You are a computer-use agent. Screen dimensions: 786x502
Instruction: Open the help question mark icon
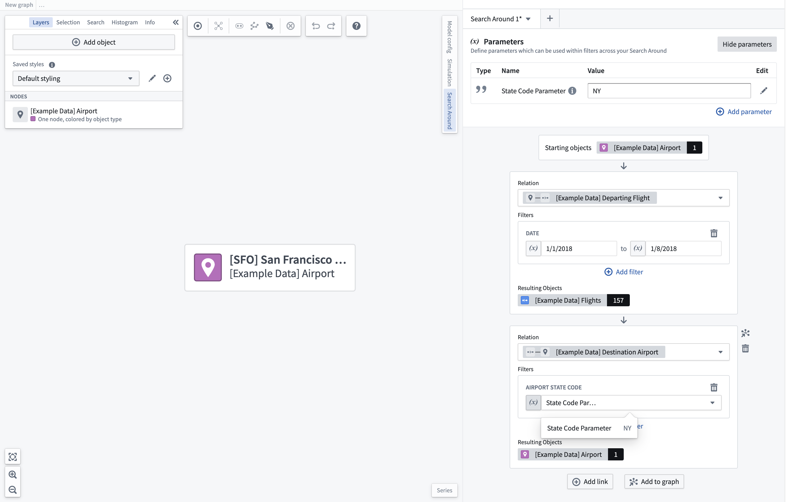pyautogui.click(x=356, y=26)
